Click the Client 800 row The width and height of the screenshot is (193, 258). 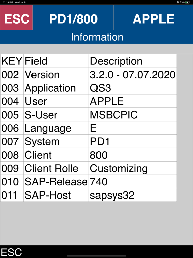pos(88,155)
